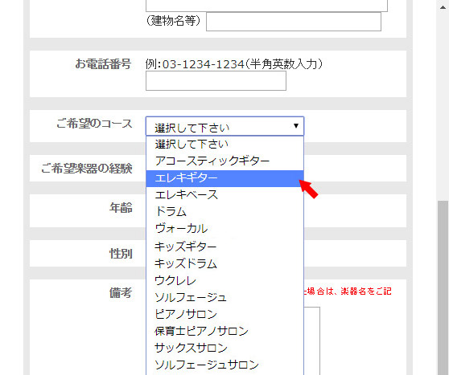
Task: Choose ウクレレ from course options
Action: [x=224, y=280]
